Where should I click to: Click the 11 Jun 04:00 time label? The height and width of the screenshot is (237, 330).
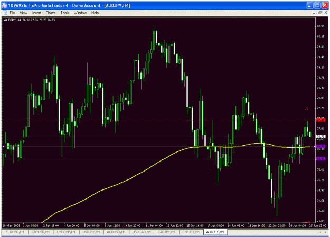(x=154, y=225)
